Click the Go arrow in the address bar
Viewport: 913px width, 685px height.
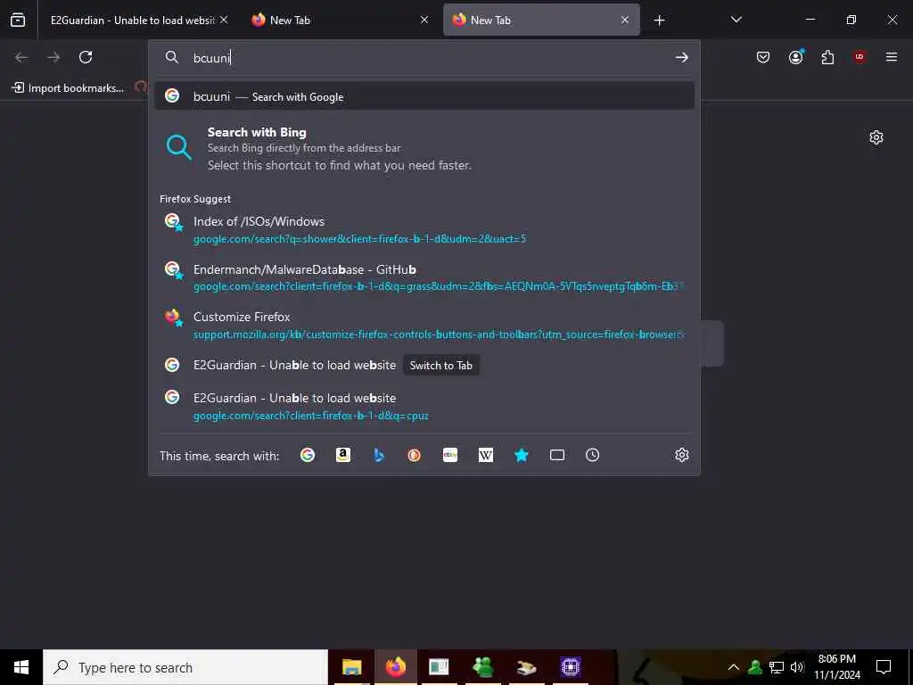point(681,57)
